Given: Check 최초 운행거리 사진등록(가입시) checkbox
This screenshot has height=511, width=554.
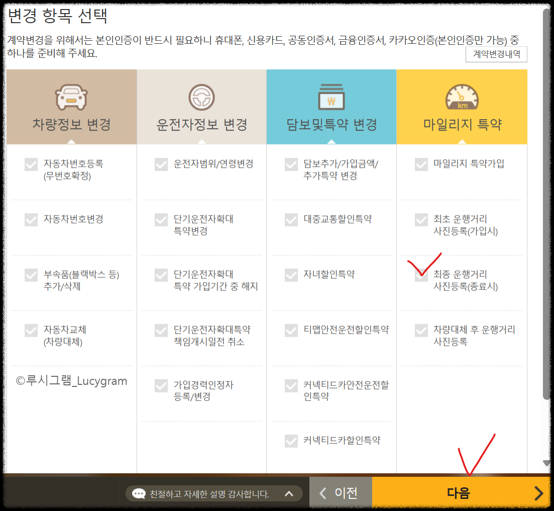Looking at the screenshot, I should coord(421,220).
